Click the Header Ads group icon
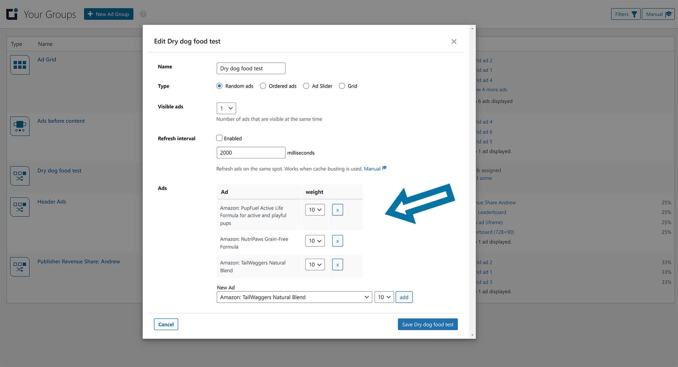Image resolution: width=678 pixels, height=367 pixels. 20,207
